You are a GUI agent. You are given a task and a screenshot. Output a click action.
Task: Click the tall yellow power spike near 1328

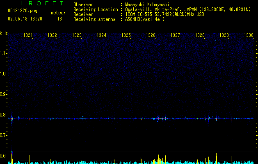[216, 158]
